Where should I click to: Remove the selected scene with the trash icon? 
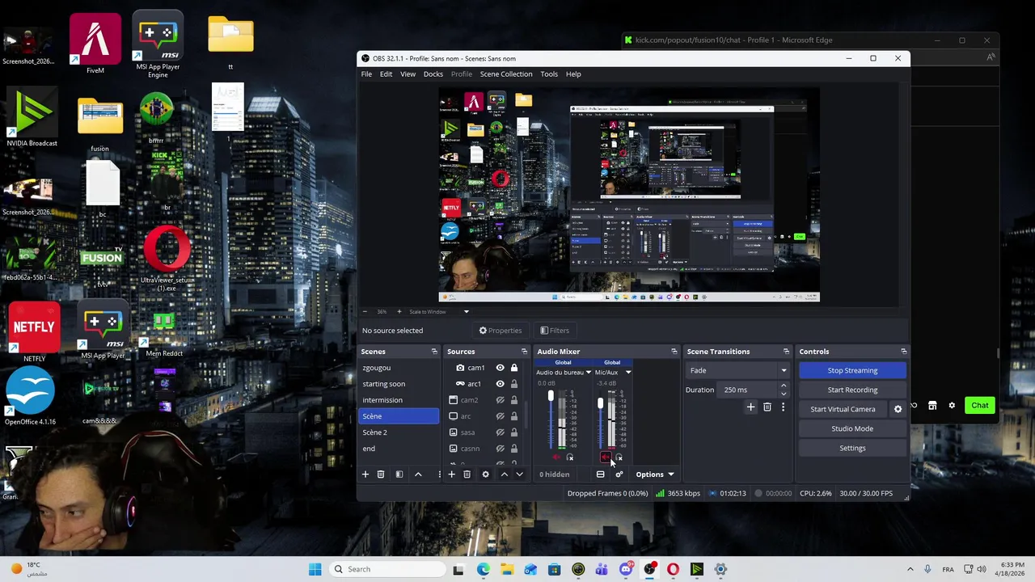point(381,474)
